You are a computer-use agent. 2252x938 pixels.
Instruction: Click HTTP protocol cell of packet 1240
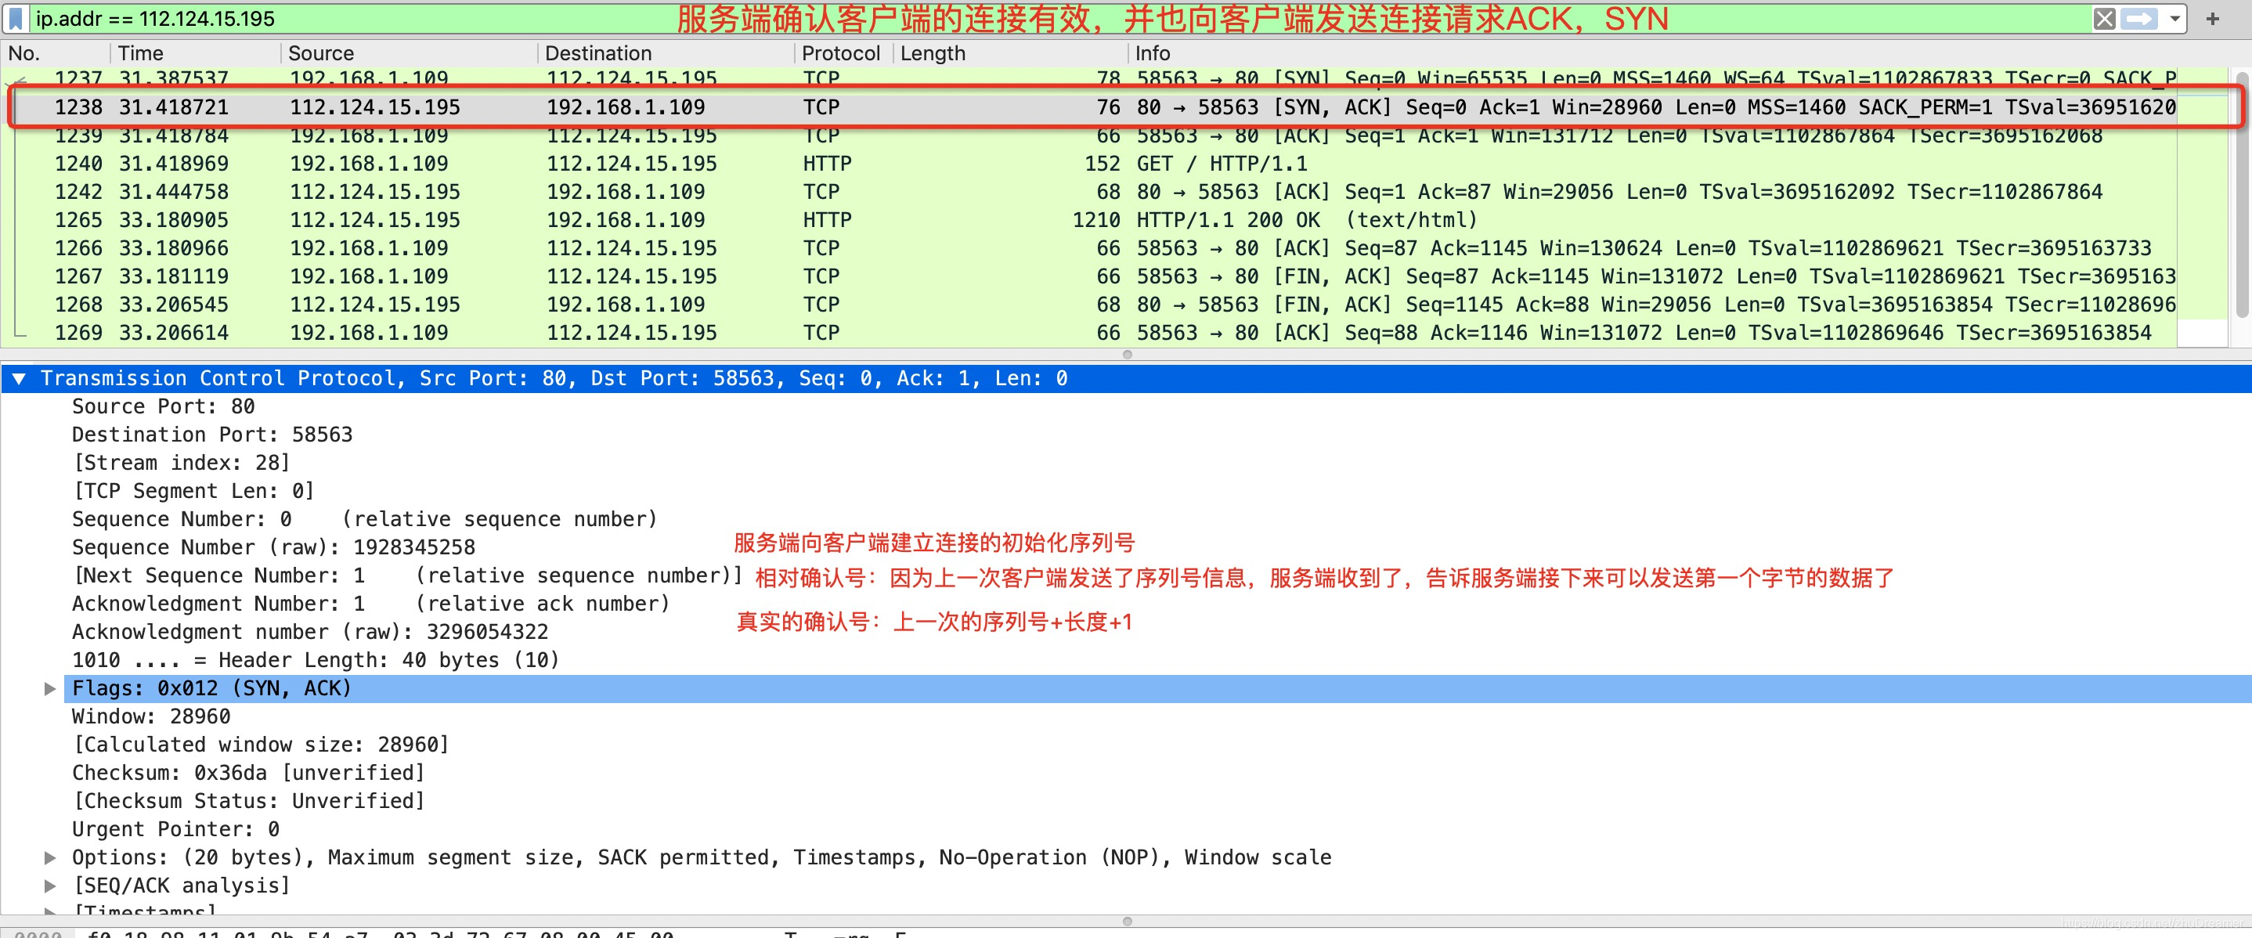[x=827, y=164]
